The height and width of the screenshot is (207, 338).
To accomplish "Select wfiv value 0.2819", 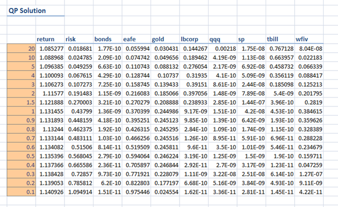I will click(309, 102).
